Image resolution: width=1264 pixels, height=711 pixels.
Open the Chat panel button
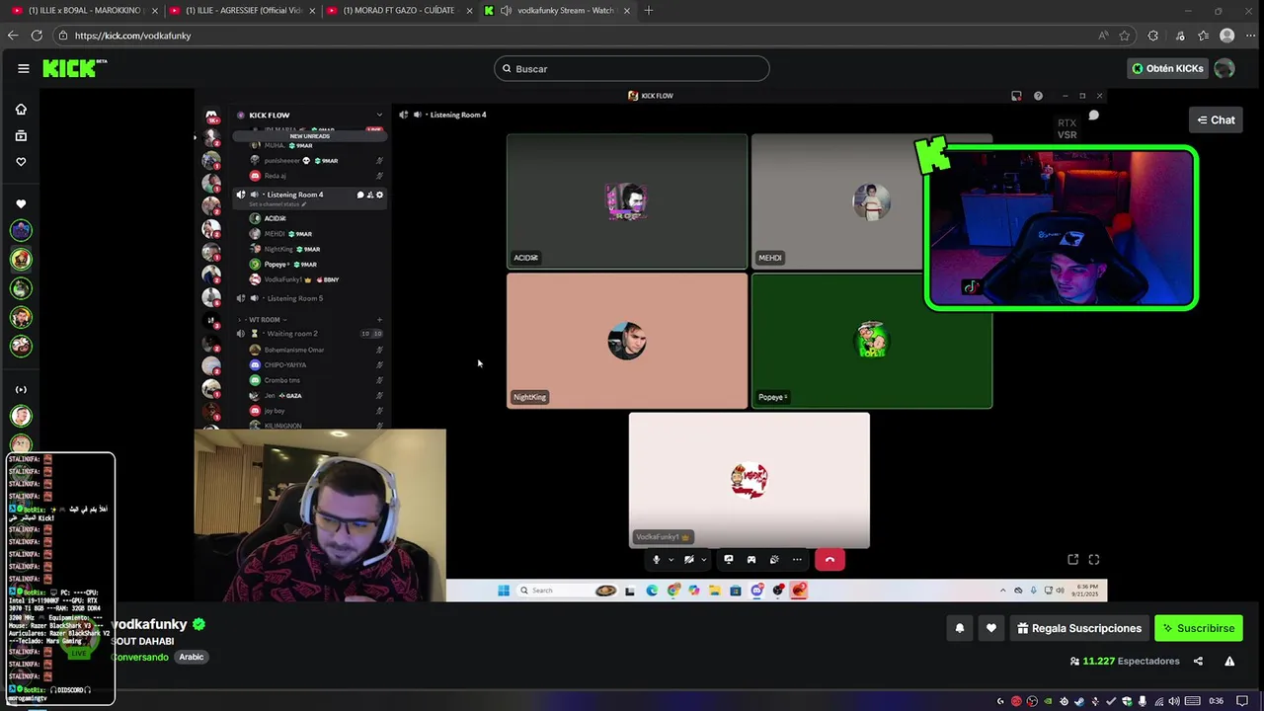point(1216,120)
